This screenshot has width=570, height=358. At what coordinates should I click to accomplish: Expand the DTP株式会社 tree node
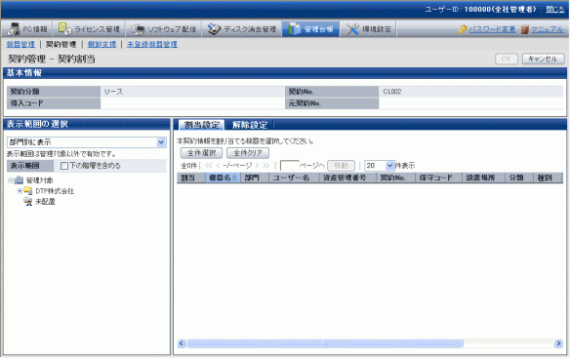pos(20,191)
